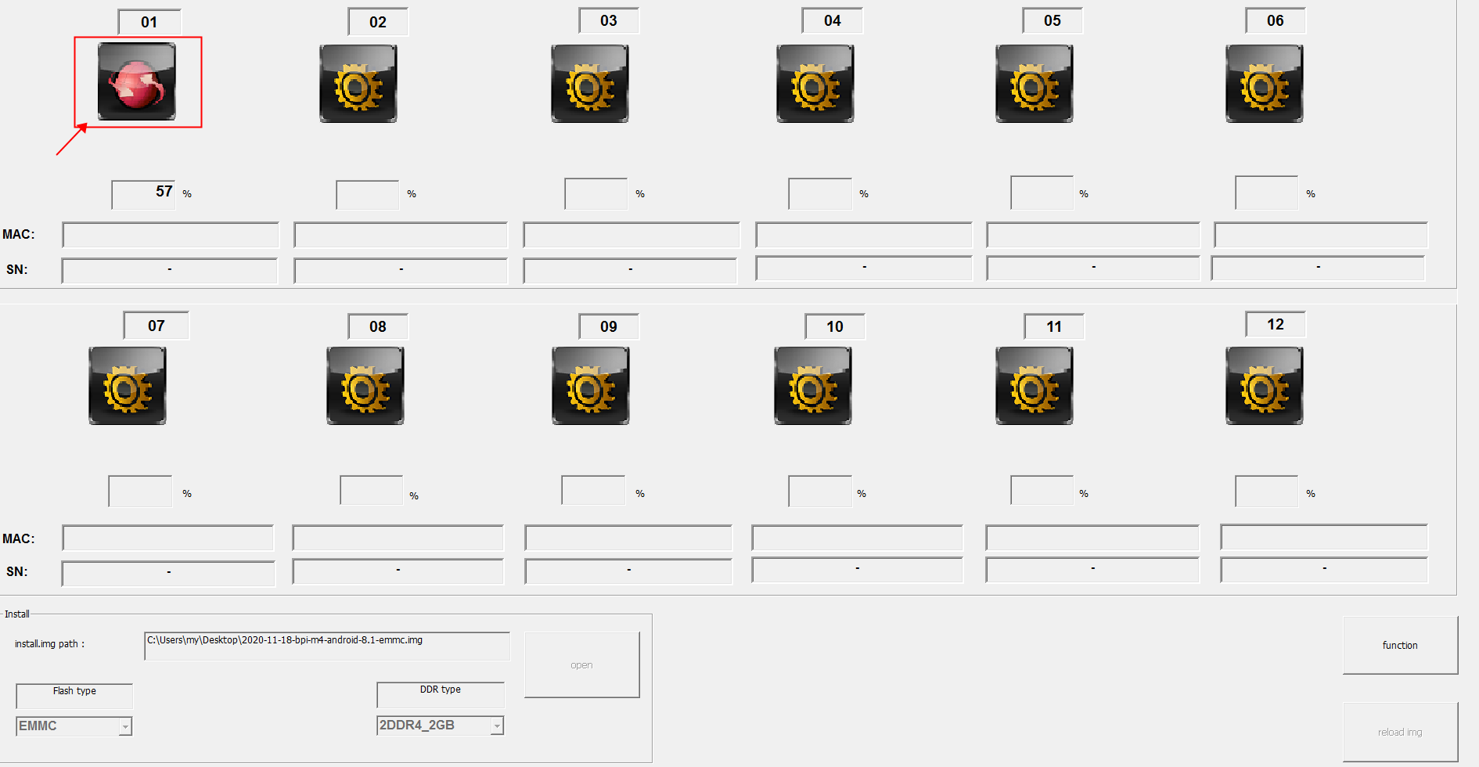Click the gear icon under slot 06

(1264, 84)
